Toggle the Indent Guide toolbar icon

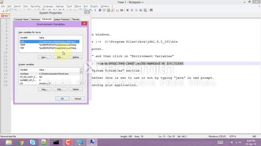click(x=100, y=10)
